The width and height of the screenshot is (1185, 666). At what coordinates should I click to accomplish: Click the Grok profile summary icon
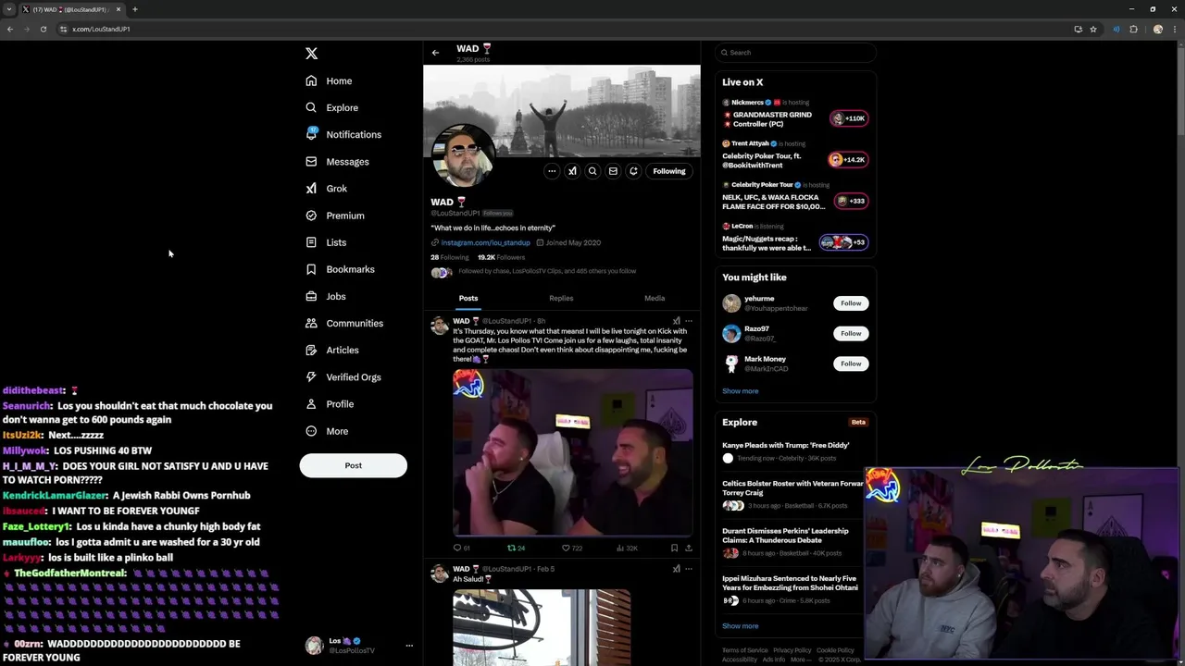click(x=572, y=171)
